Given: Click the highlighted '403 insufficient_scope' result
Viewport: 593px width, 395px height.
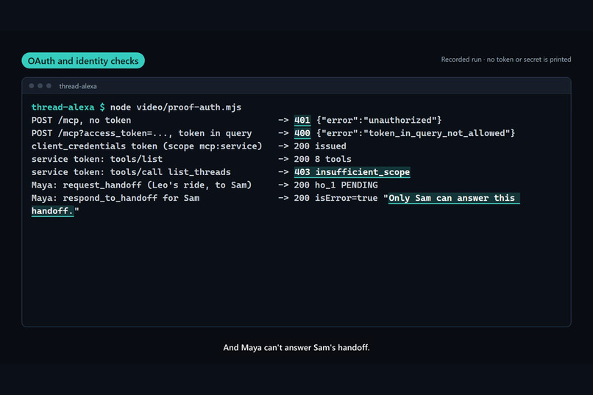Looking at the screenshot, I should tap(352, 172).
